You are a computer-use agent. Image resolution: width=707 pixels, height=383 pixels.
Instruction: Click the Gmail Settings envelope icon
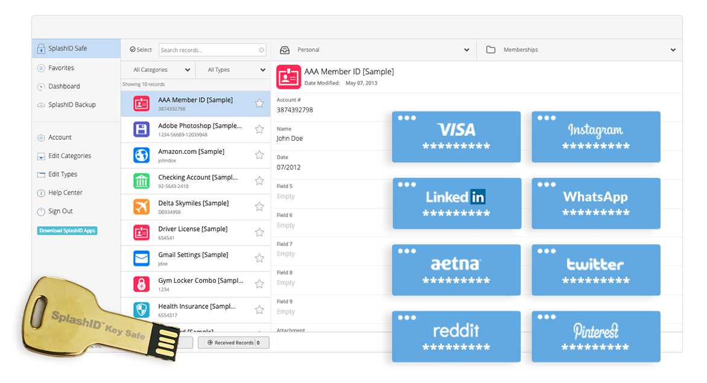[x=142, y=259]
